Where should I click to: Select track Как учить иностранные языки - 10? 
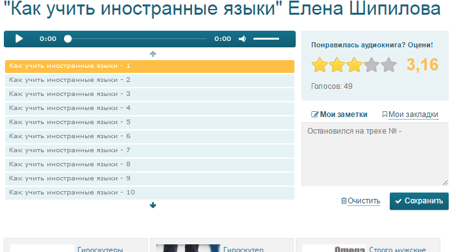150,193
